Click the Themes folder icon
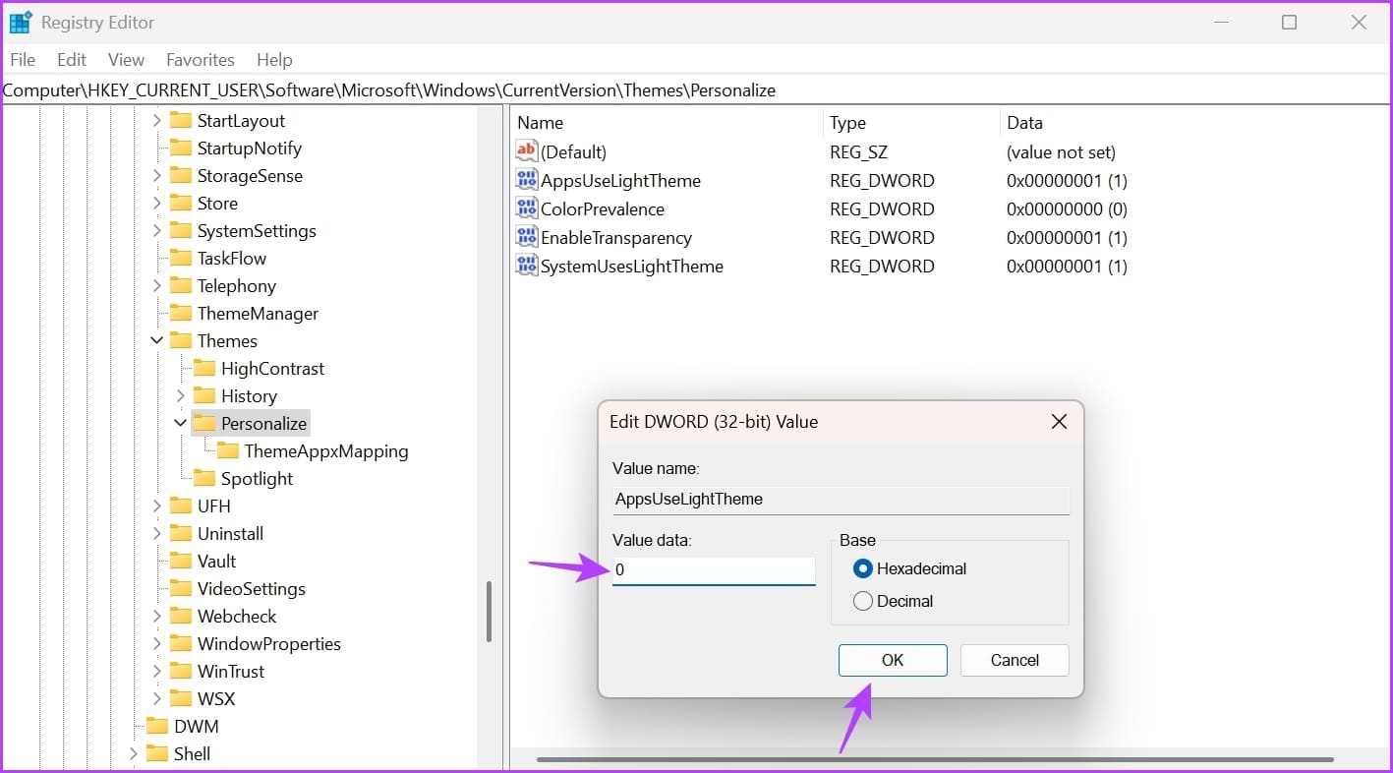The width and height of the screenshot is (1393, 773). click(x=181, y=340)
